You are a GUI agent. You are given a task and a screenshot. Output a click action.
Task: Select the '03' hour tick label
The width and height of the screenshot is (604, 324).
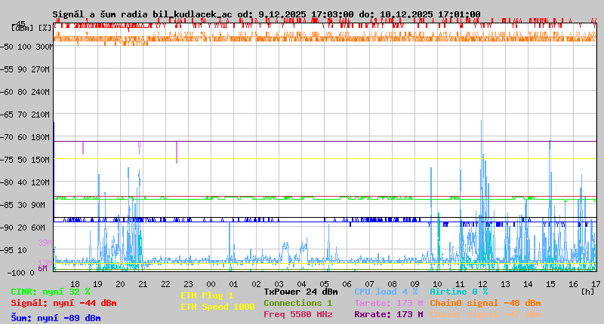coord(279,284)
